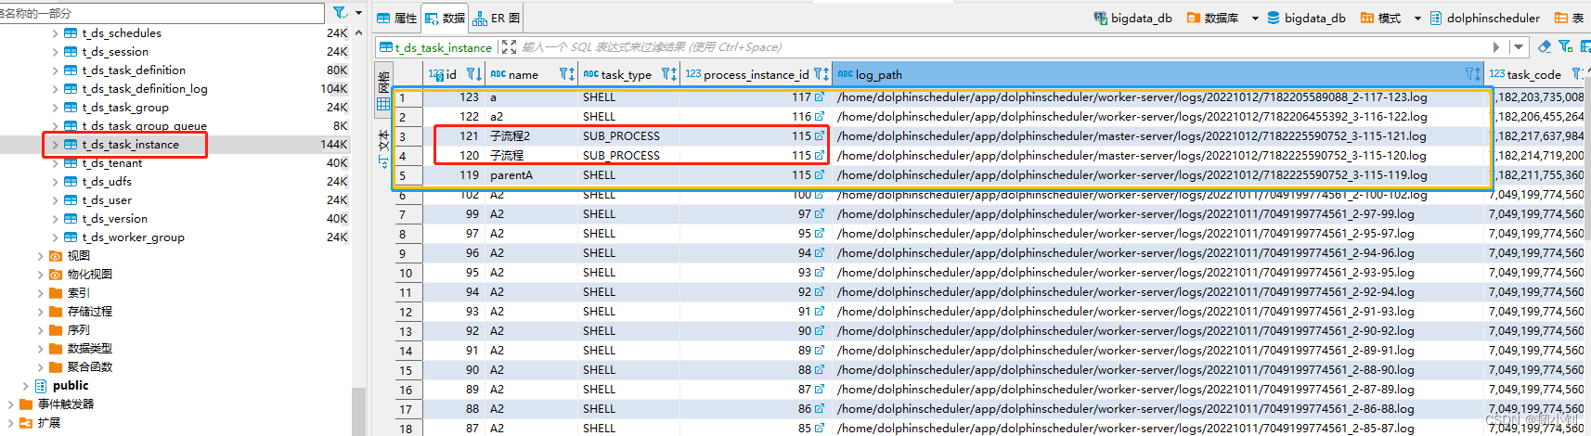Viewport: 1591px width, 436px height.
Task: Click the eraser clear-filter icon
Action: 1545,46
